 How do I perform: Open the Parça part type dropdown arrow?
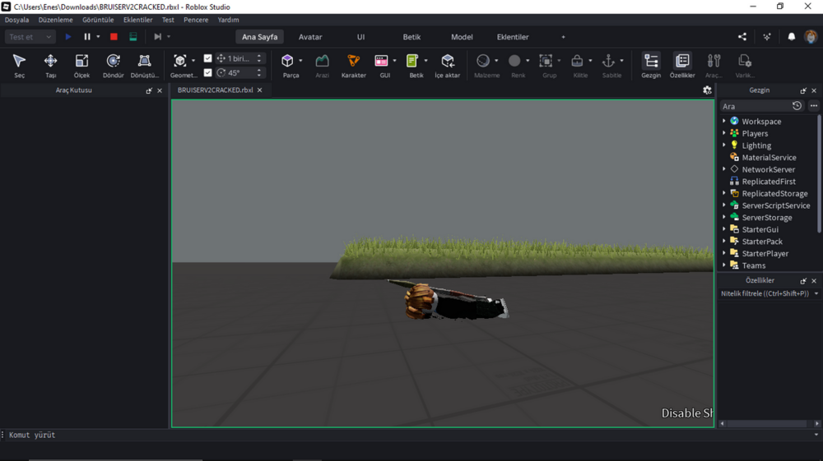pyautogui.click(x=300, y=61)
